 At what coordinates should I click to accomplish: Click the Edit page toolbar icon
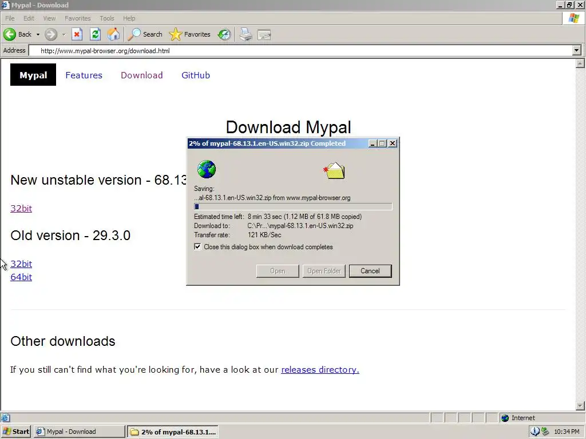point(264,35)
